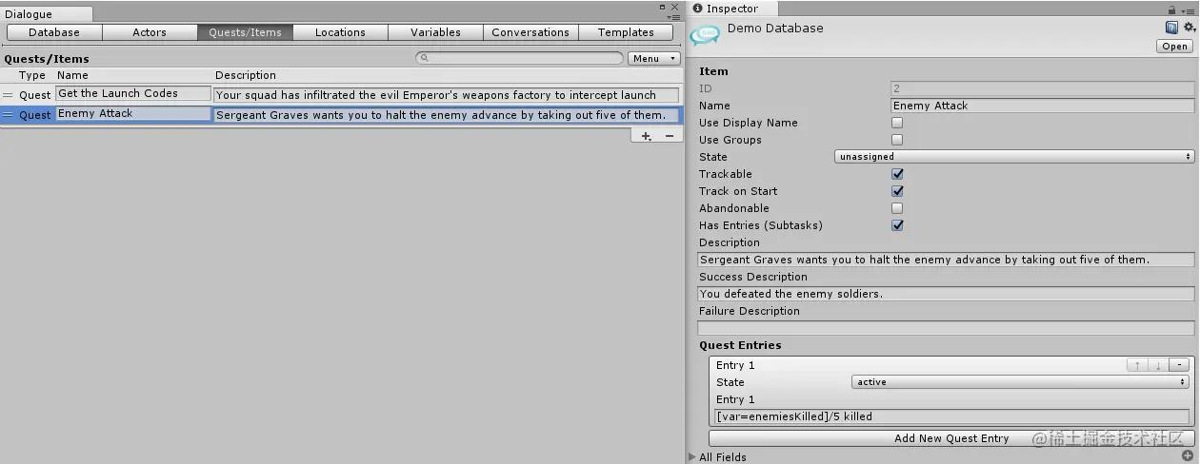Open Entry 1 State dropdown showing active
1200x464 pixels.
tap(1021, 382)
